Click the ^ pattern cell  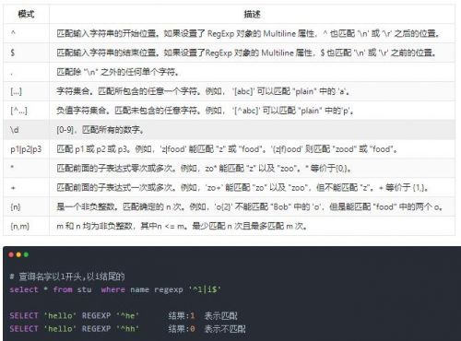(x=26, y=33)
